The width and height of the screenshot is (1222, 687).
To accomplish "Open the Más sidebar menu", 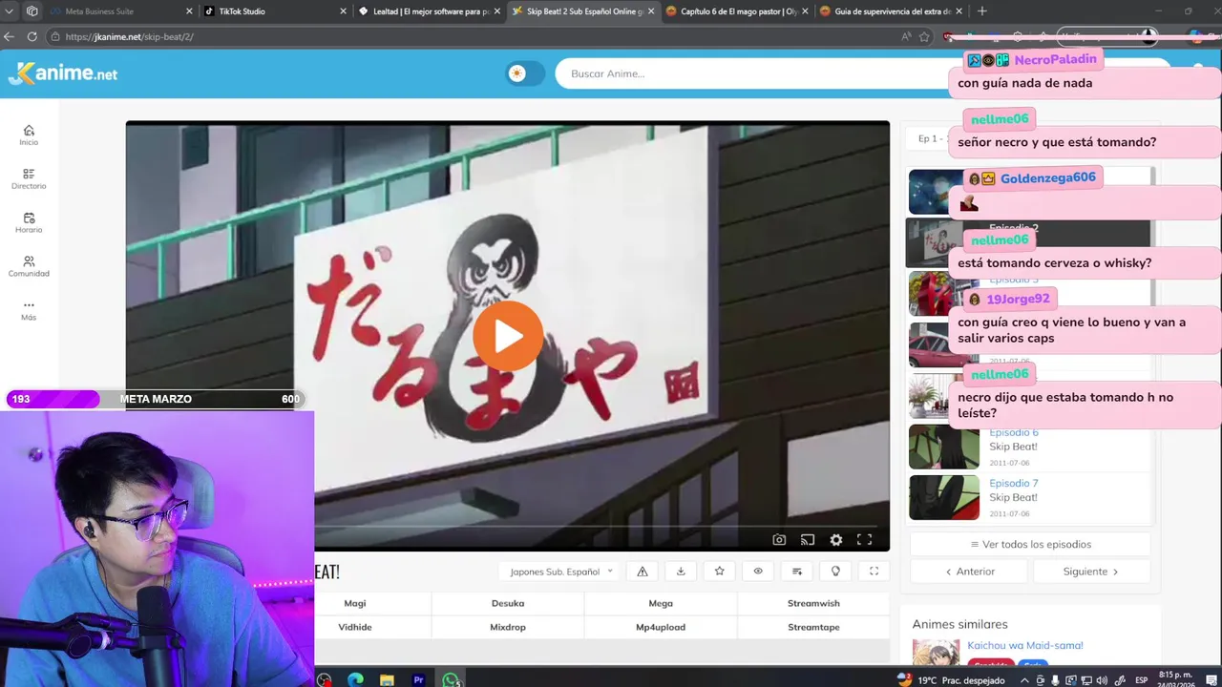I will (29, 310).
